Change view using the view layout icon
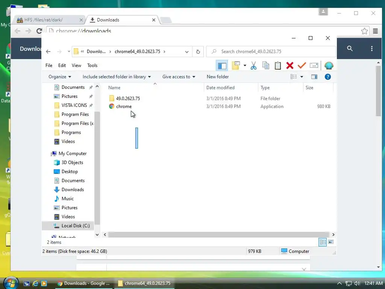This screenshot has height=289, width=385. tap(294, 77)
